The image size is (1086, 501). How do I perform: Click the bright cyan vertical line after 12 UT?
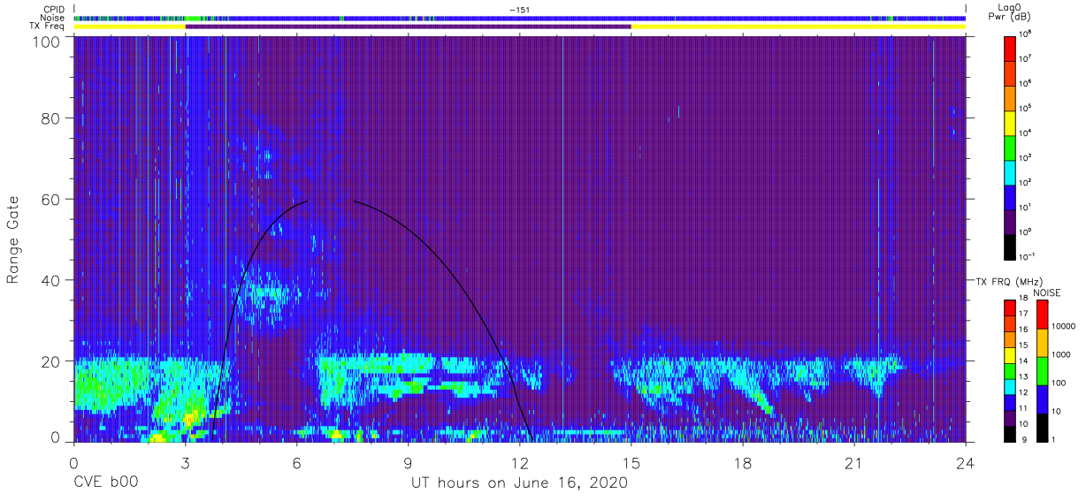pos(562,239)
